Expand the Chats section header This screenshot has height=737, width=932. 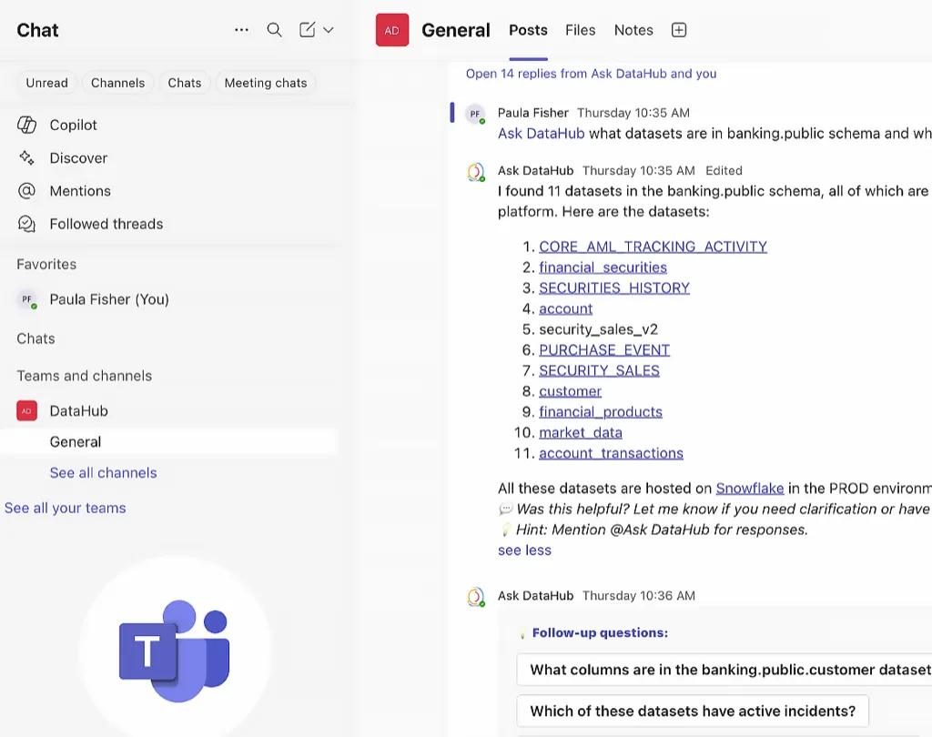point(35,338)
